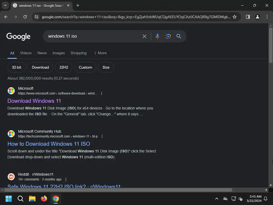Open File Explorer from the taskbar
The height and width of the screenshot is (205, 273).
(x=32, y=199)
